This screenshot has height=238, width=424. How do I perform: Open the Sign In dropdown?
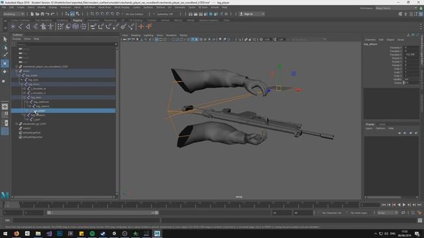pyautogui.click(x=252, y=14)
